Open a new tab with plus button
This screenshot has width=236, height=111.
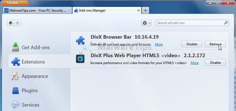pos(145,10)
